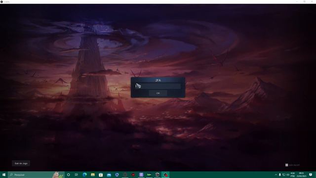Open Cortana circle icon in taskbar

coord(68,175)
